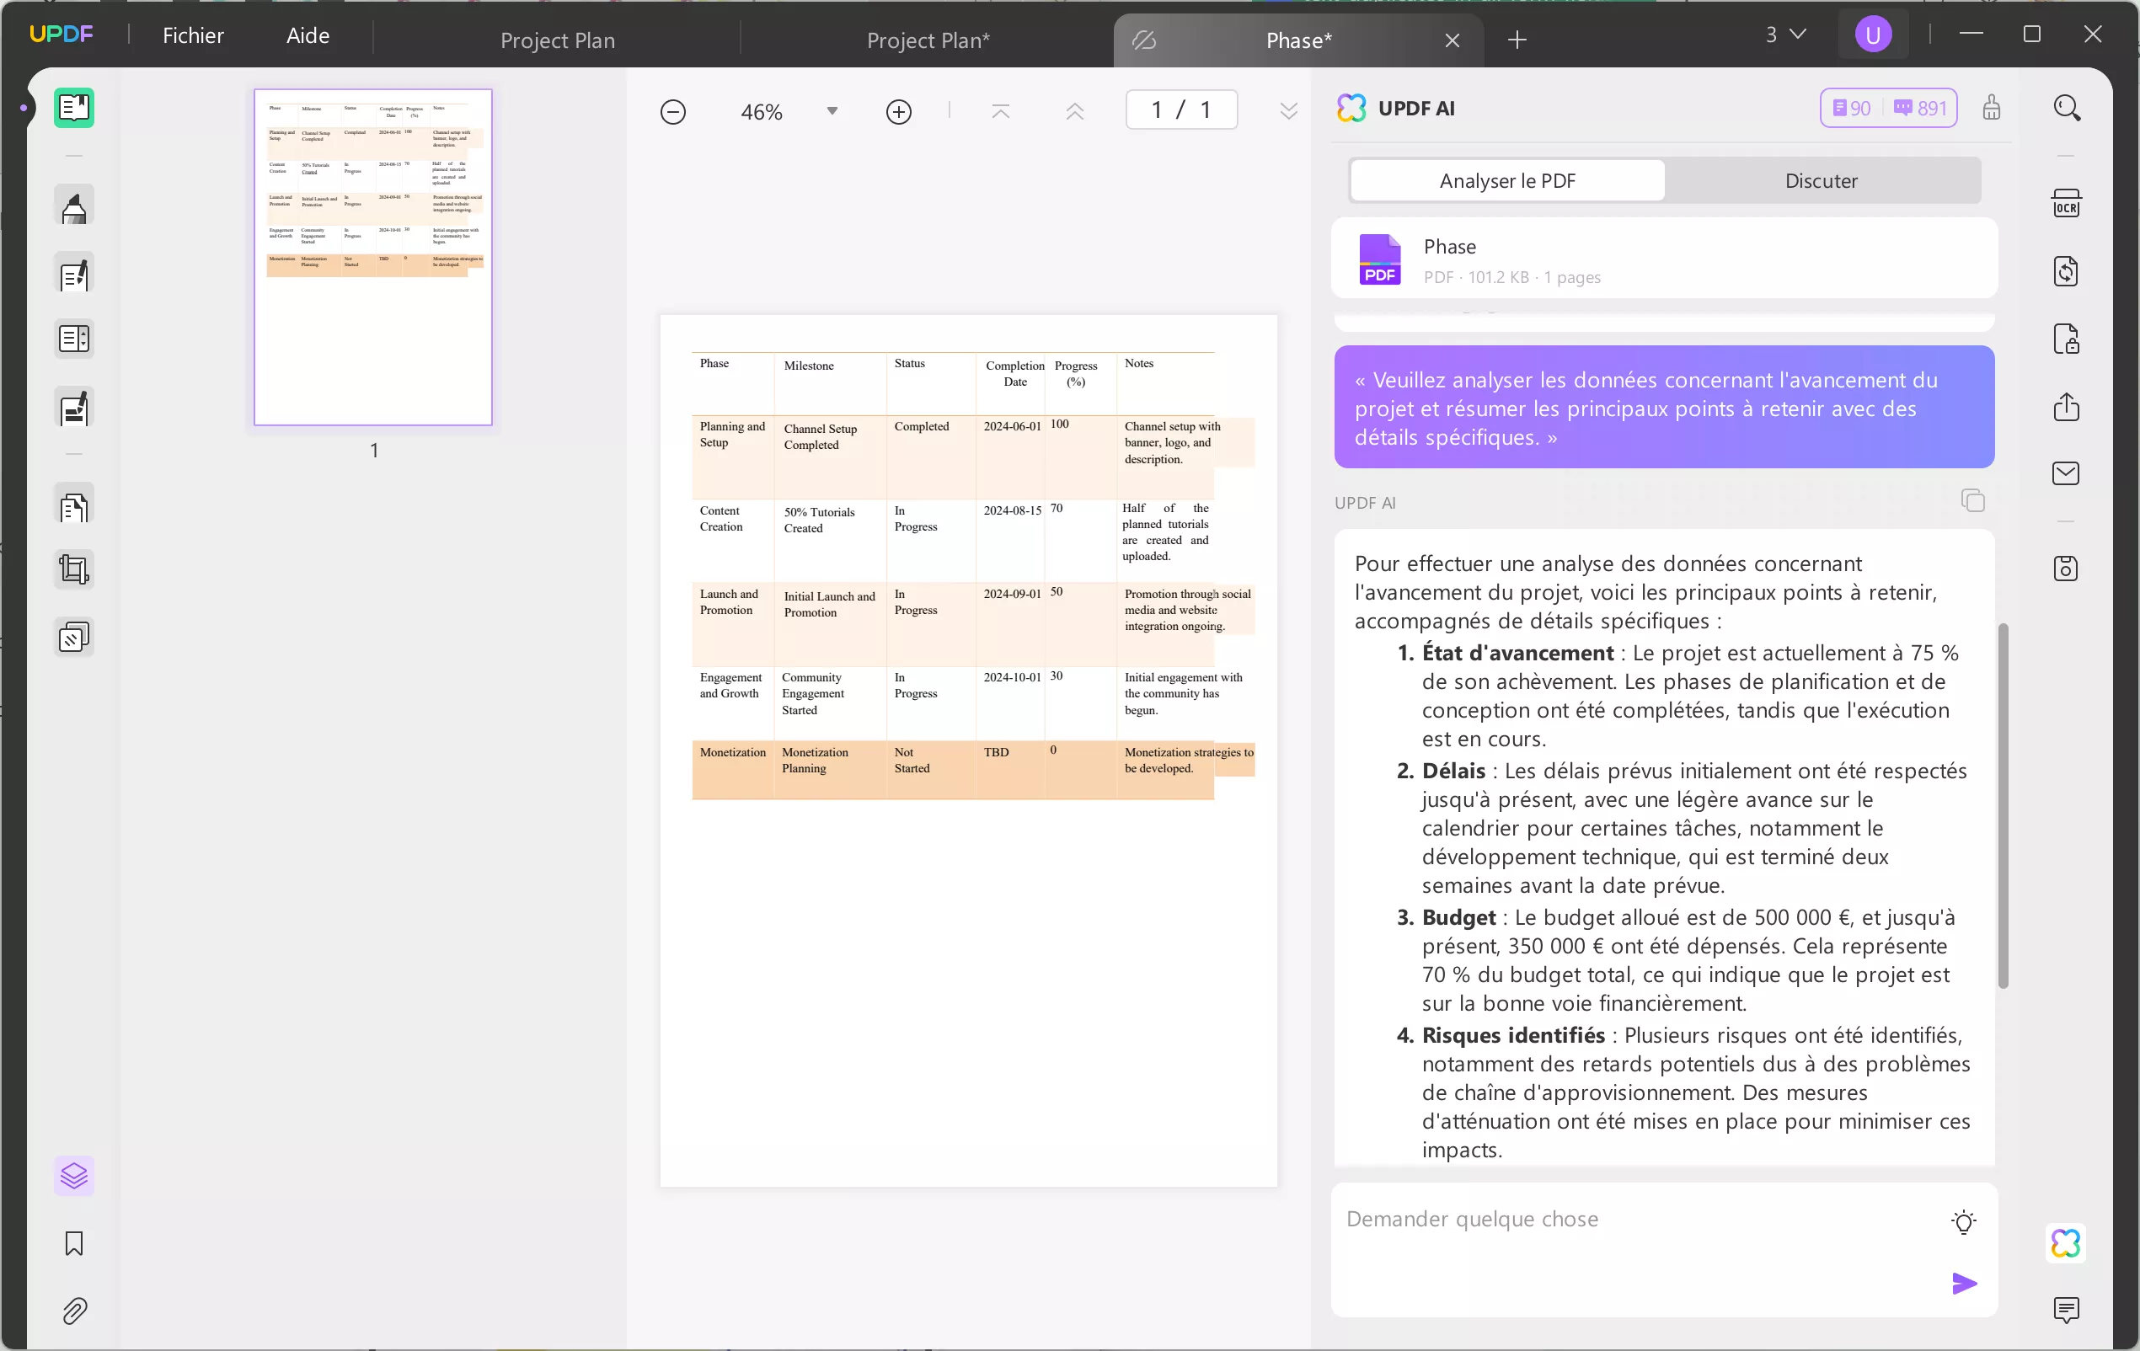Viewport: 2140px width, 1351px height.
Task: Toggle the Reader mode icon
Action: tap(74, 109)
